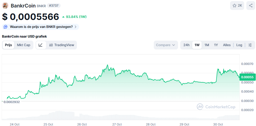This screenshot has height=126, width=256.
Task: Click the current price tag 0.00055
Action: pos(247,77)
